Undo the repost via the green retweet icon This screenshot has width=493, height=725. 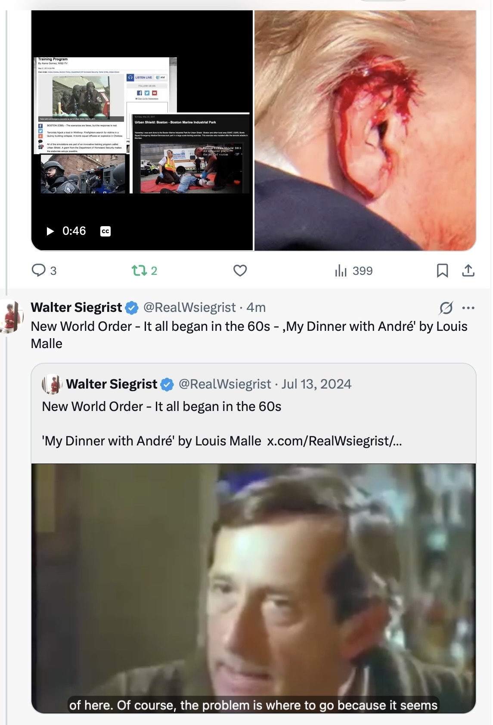coord(139,271)
